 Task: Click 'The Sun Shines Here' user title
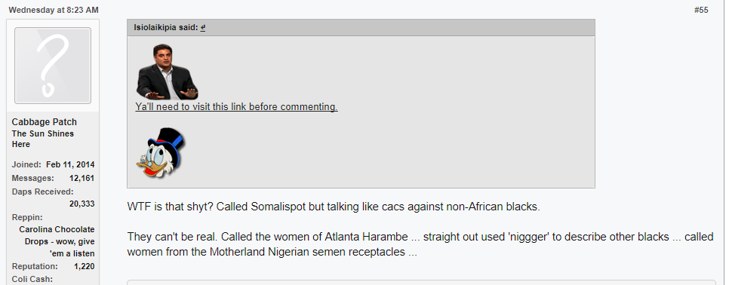coord(43,139)
